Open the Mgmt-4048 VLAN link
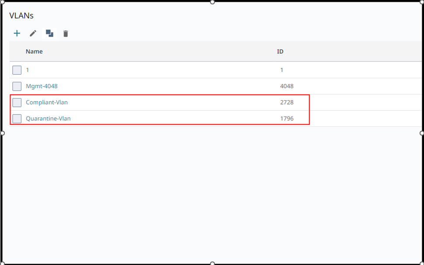 41,86
